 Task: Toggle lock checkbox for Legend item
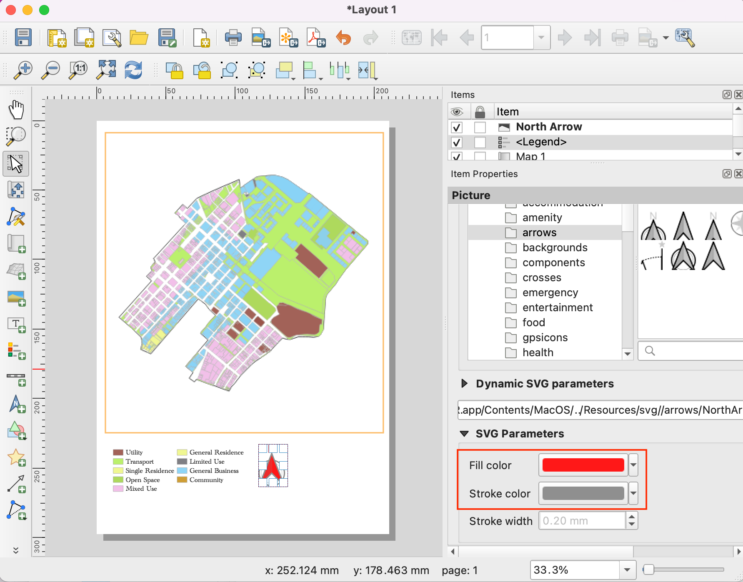(480, 142)
